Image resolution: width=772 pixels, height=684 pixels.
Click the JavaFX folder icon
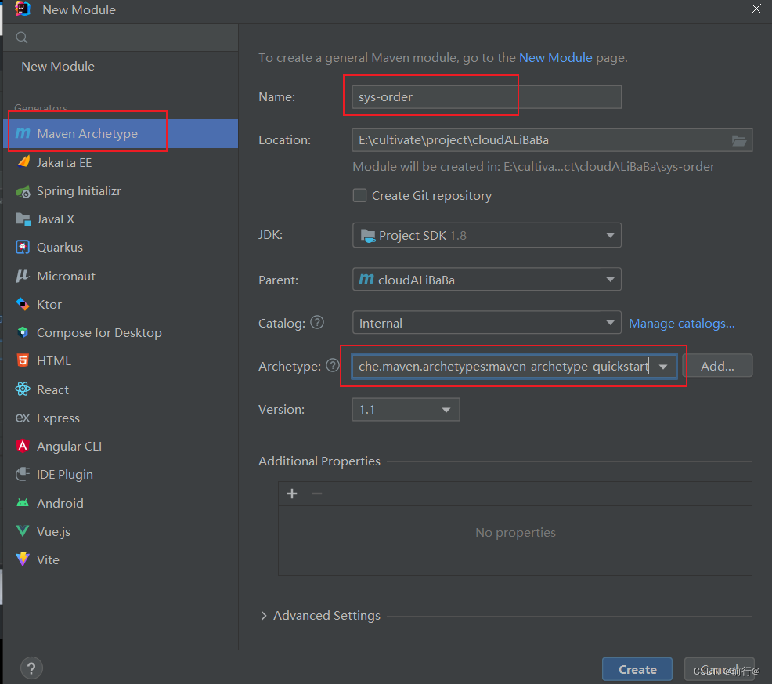(x=23, y=219)
